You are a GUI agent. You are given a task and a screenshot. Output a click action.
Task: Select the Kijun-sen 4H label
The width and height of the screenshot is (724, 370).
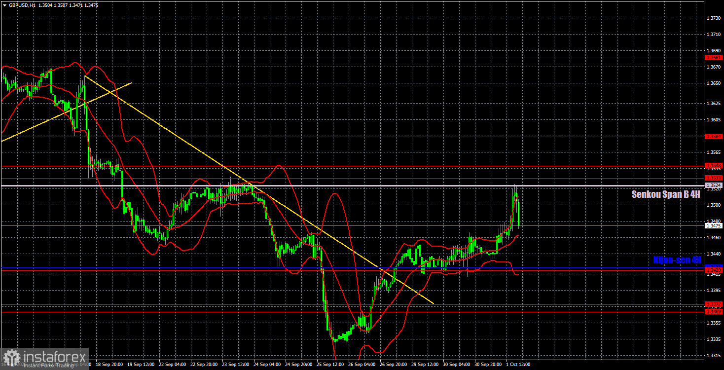pos(677,260)
